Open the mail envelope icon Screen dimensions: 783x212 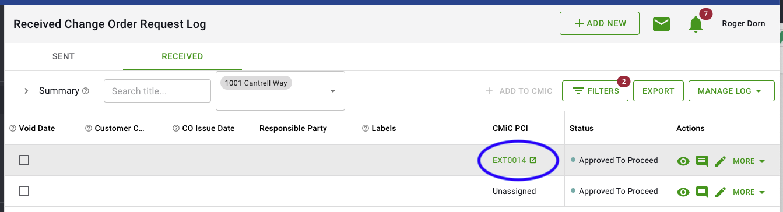(661, 24)
